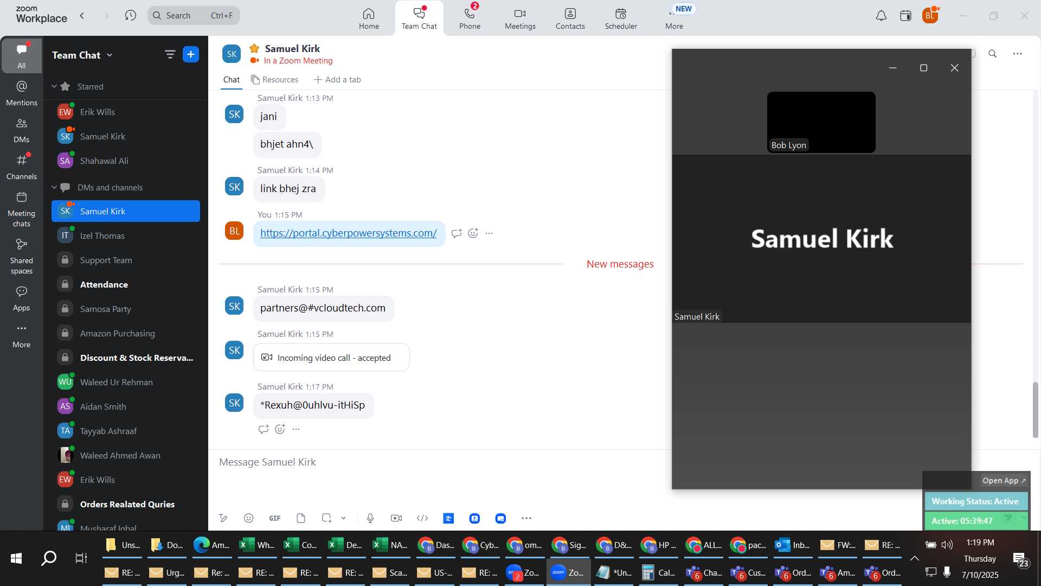This screenshot has height=586, width=1041.
Task: Open the Windows notification center icon
Action: (1020, 559)
